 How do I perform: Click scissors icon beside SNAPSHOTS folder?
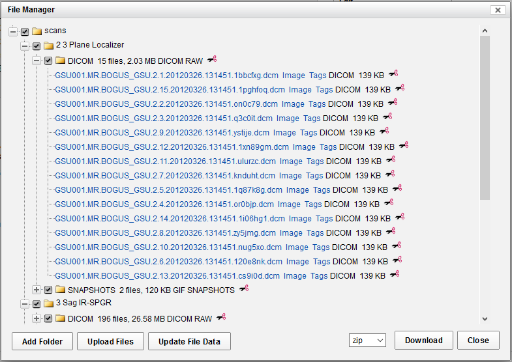coord(244,289)
